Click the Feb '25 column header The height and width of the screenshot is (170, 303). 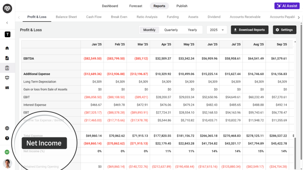tap(115, 44)
